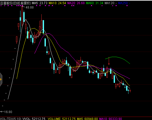This screenshot has width=152, height=120.
Task: Click the 16.80 lowest price marker
Action: click(x=8, y=112)
